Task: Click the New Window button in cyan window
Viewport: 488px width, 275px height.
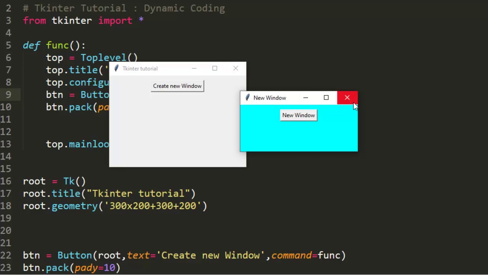Action: [x=299, y=115]
